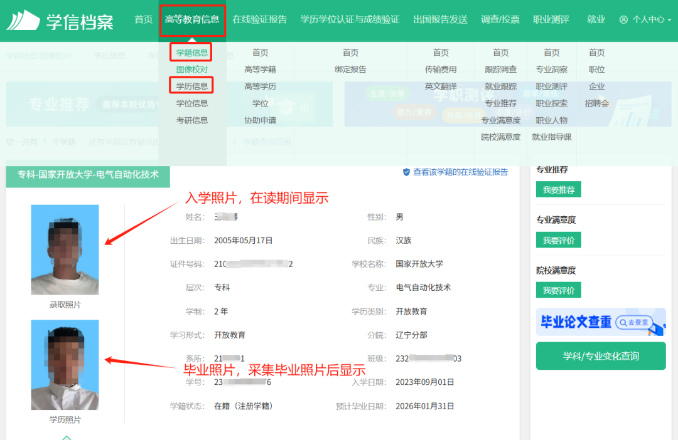Select 学历信息 in the dropdown menu
The image size is (678, 440).
(x=192, y=86)
